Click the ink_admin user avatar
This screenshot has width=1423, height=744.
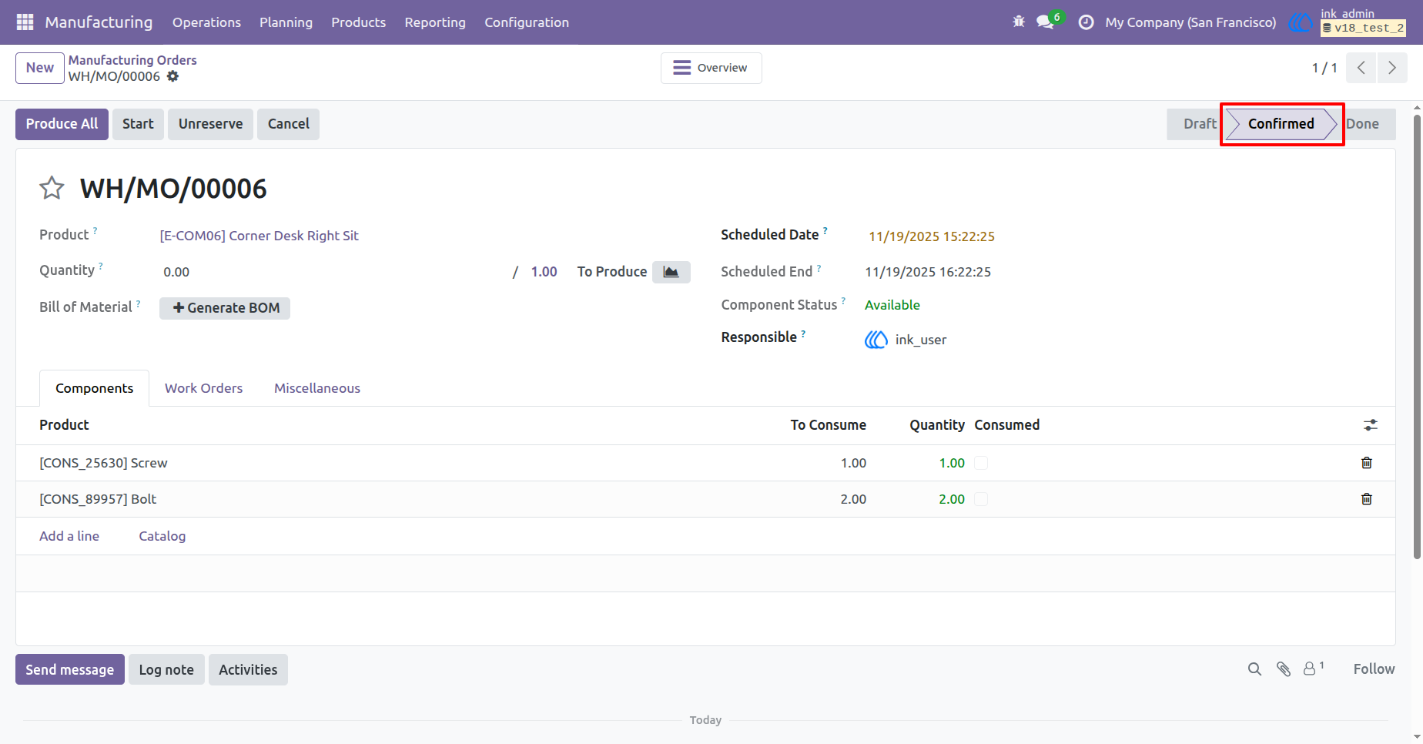click(1301, 22)
